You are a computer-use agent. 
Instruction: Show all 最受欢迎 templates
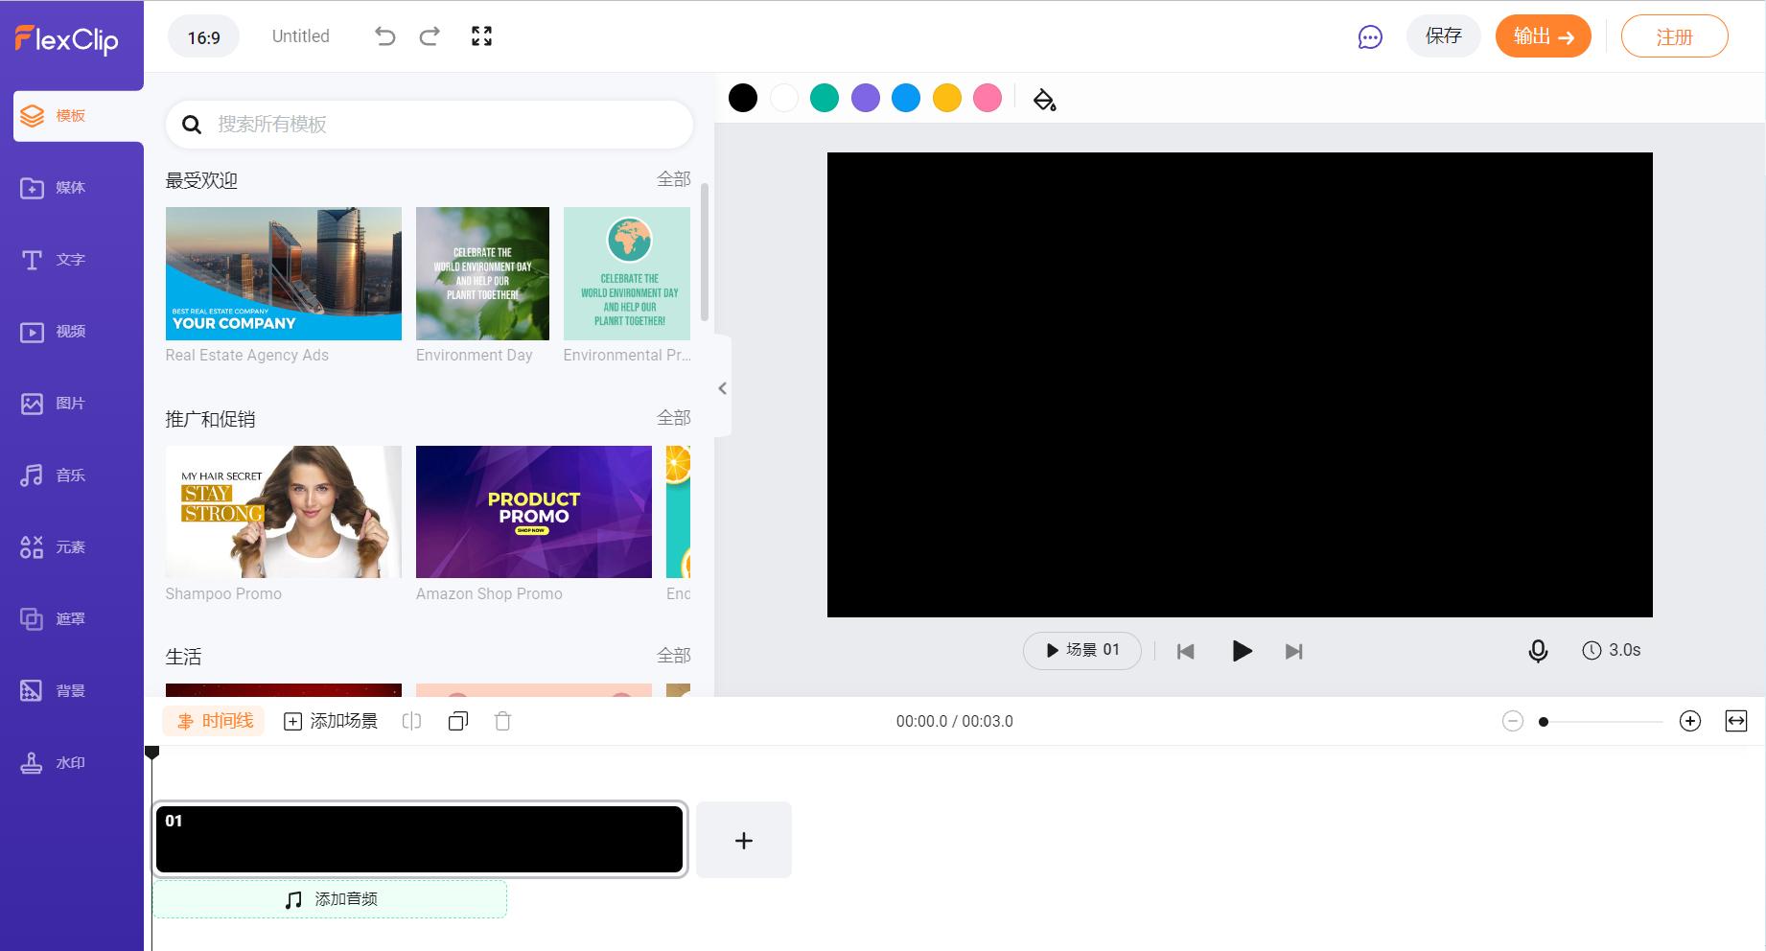673,179
